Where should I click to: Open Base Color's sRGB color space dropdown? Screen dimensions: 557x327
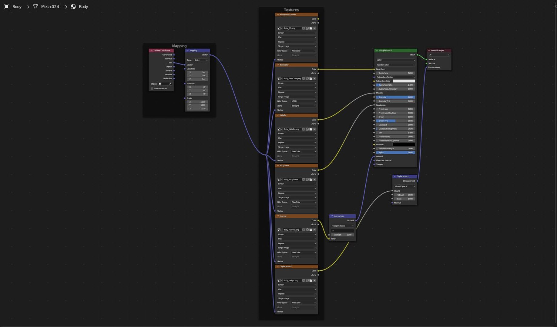pyautogui.click(x=304, y=101)
